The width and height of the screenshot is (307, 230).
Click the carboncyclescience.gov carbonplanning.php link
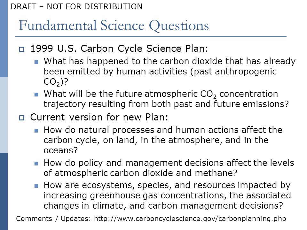(190, 218)
